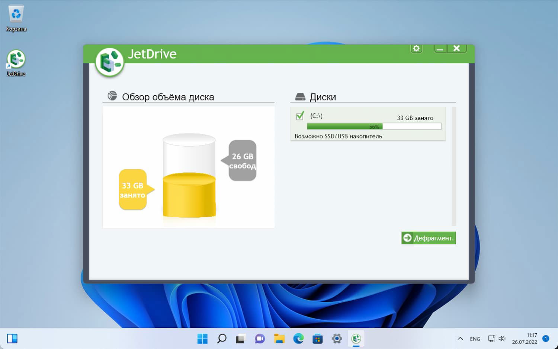This screenshot has height=349, width=558.
Task: Open Корзина recycle bin desktop icon
Action: click(16, 18)
